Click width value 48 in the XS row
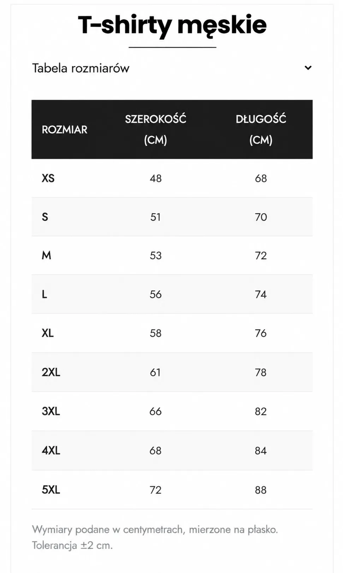The image size is (343, 573). pyautogui.click(x=155, y=178)
